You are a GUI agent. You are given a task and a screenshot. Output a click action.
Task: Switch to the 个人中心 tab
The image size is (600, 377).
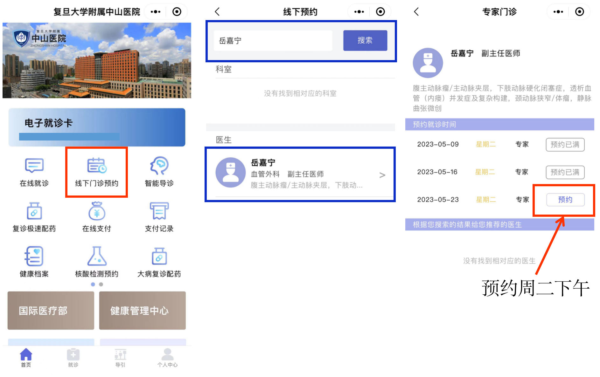tap(167, 358)
